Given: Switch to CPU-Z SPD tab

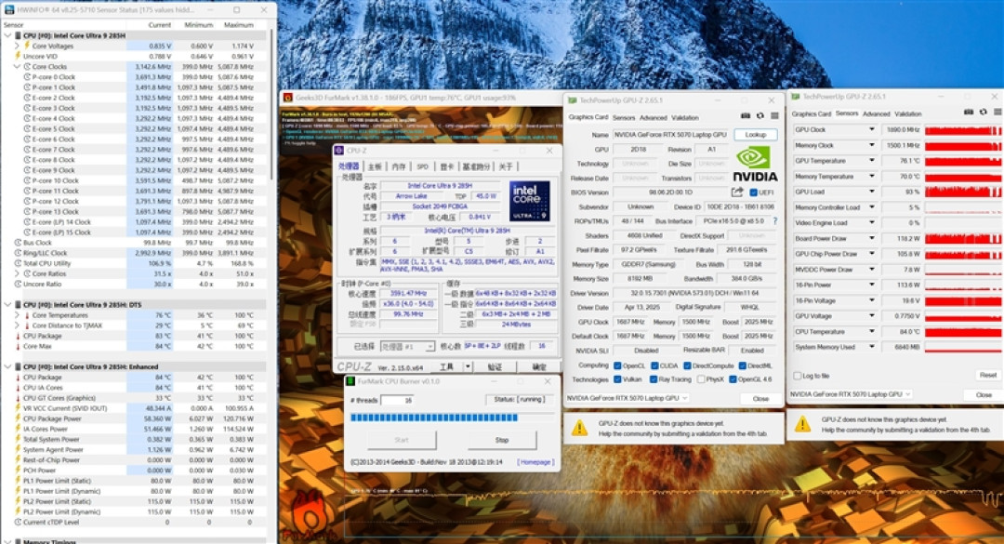Looking at the screenshot, I should tap(423, 166).
